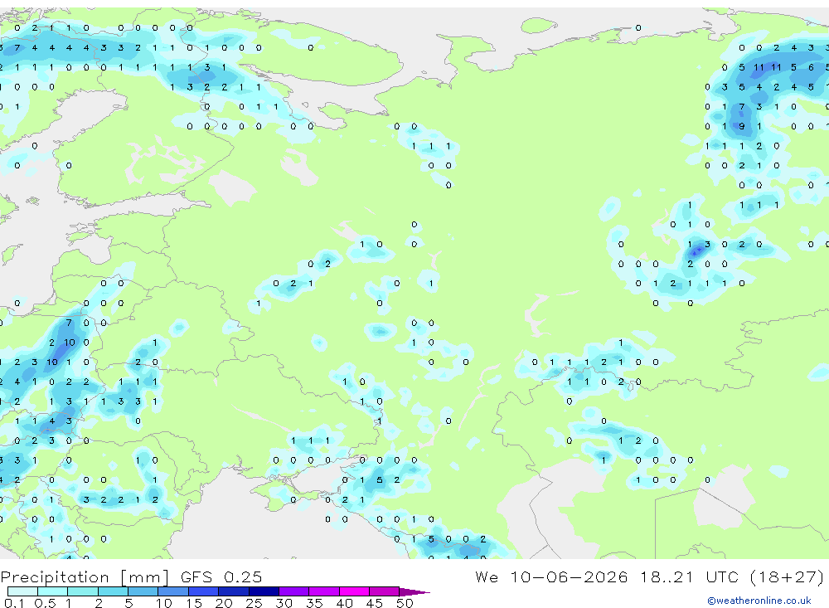829x608 pixels.
Task: Click the '18..21 UTC' time range text
Action: pyautogui.click(x=690, y=577)
